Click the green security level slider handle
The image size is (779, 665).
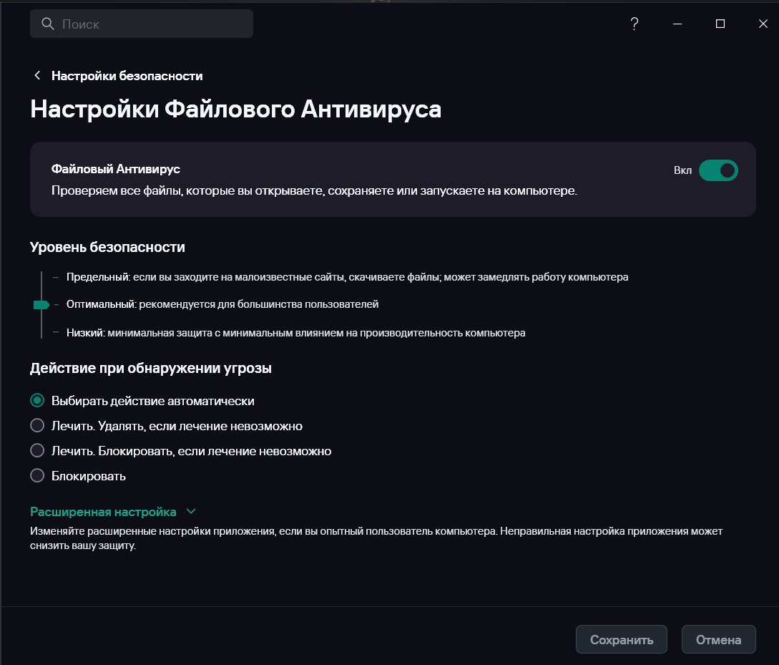click(x=41, y=305)
